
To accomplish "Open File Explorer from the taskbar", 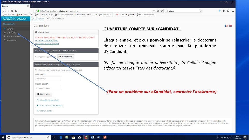I will (67, 137).
